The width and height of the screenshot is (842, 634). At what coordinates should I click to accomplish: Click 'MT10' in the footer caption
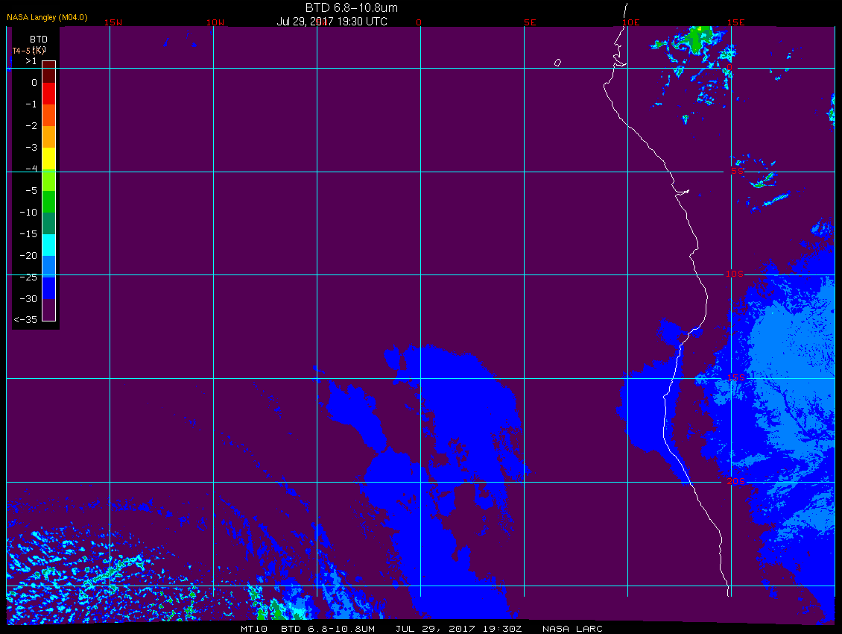coord(254,629)
